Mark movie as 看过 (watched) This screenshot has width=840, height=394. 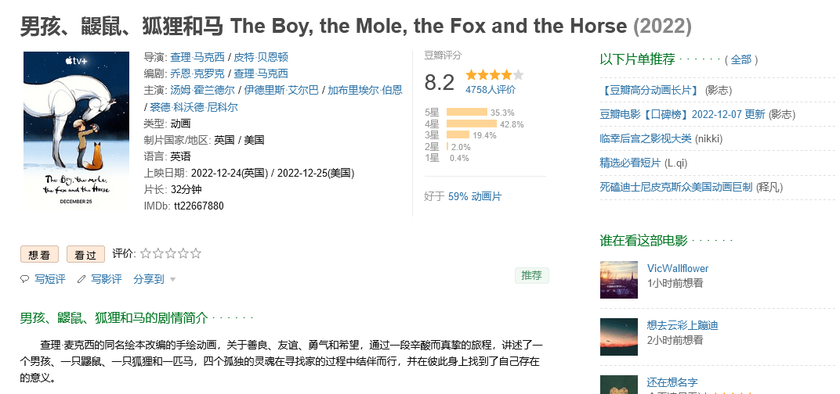tap(85, 255)
